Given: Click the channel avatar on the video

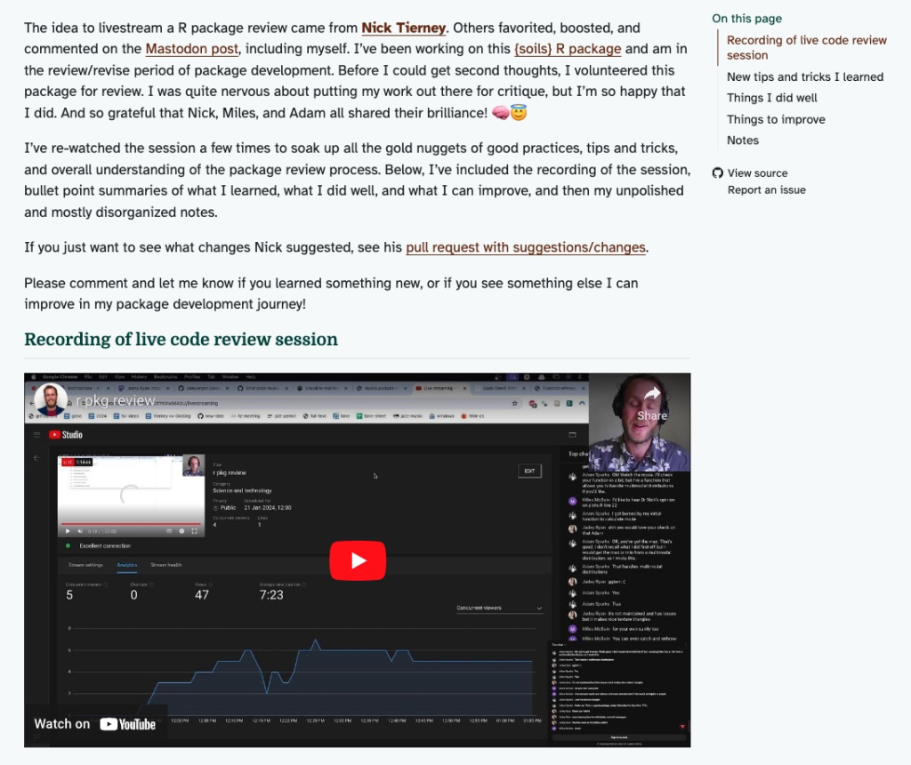Looking at the screenshot, I should click(51, 400).
